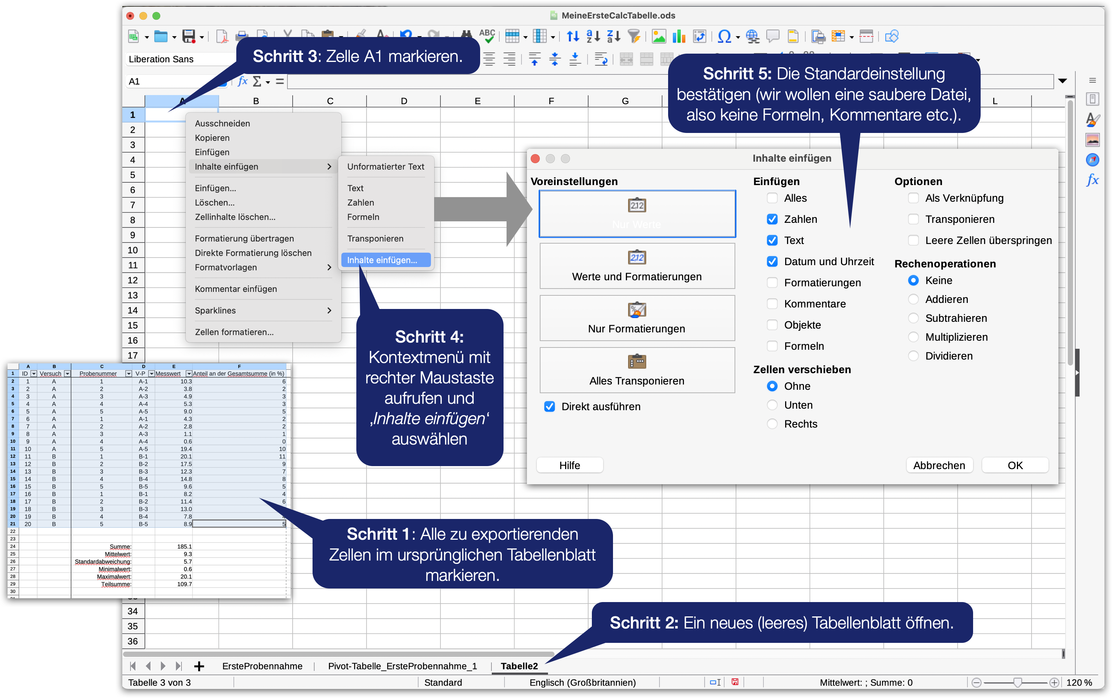Viewport: 1112px width, 698px height.
Task: Choose Inhalte einfügen... in the submenu
Action: [x=386, y=260]
